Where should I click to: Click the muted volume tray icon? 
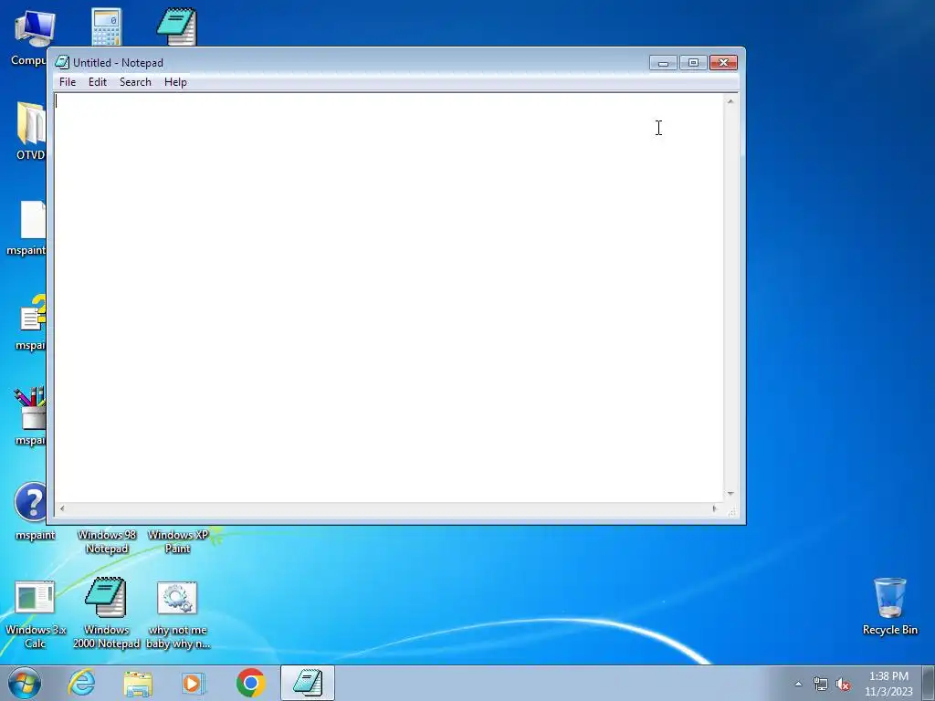843,685
